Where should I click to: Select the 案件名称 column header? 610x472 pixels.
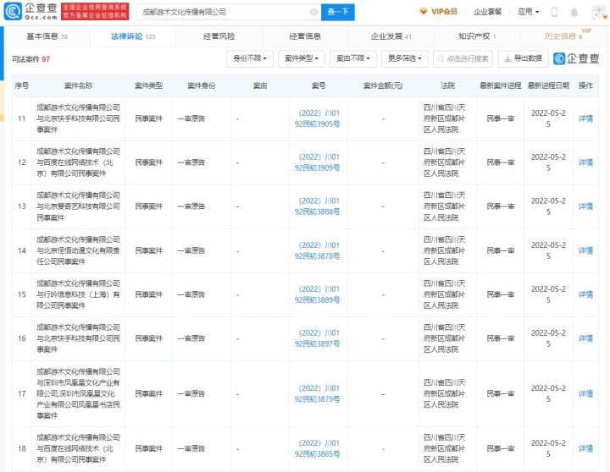click(x=78, y=85)
